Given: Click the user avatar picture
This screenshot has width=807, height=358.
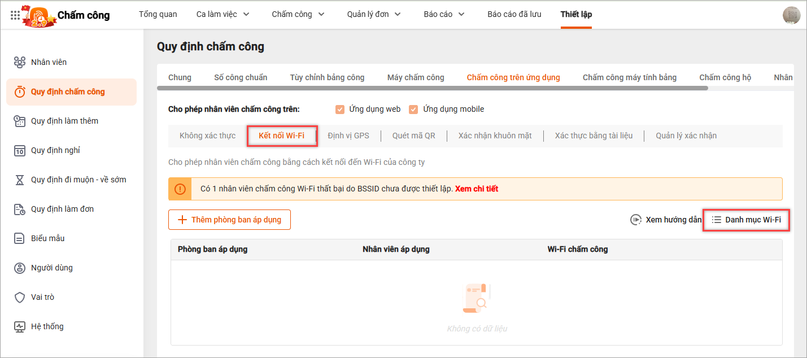Looking at the screenshot, I should click(791, 15).
